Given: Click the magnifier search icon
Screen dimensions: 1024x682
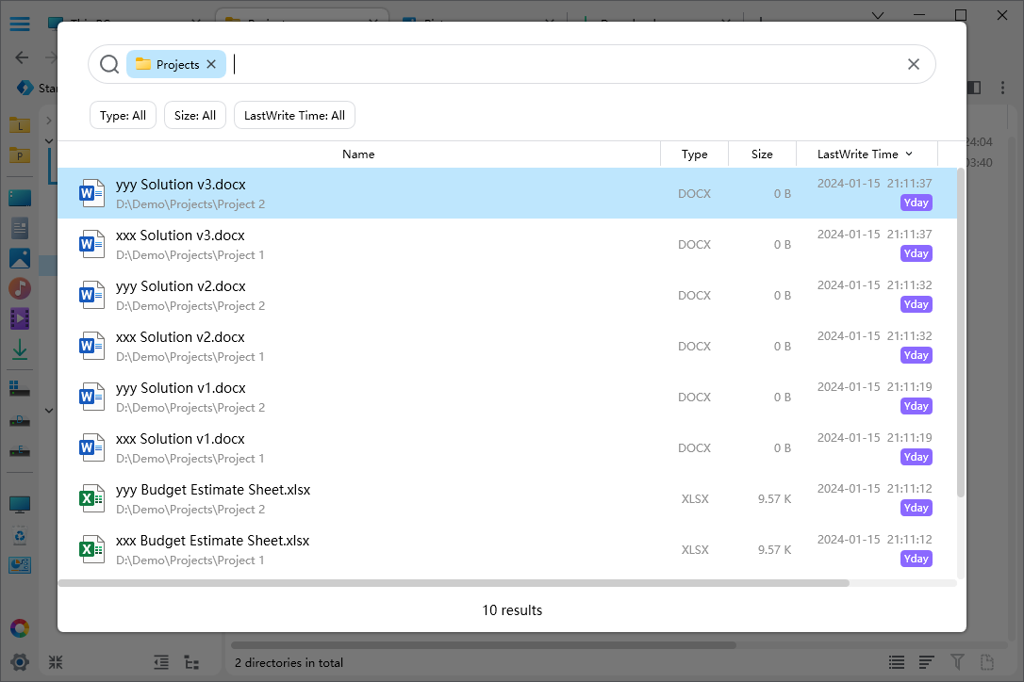Looking at the screenshot, I should coord(109,64).
